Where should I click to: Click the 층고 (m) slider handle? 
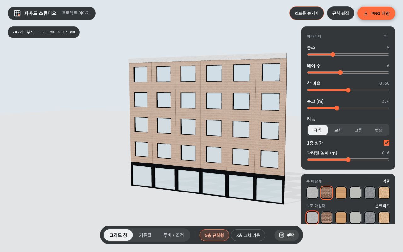(337, 108)
